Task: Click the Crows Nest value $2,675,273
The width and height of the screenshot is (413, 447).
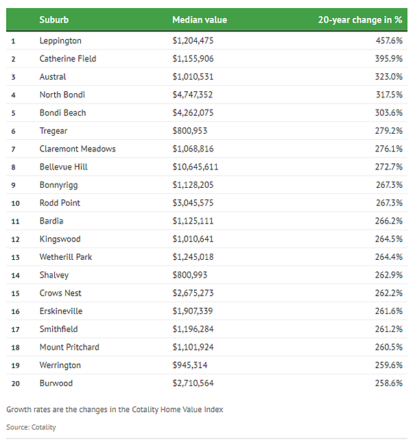Action: pyautogui.click(x=193, y=293)
